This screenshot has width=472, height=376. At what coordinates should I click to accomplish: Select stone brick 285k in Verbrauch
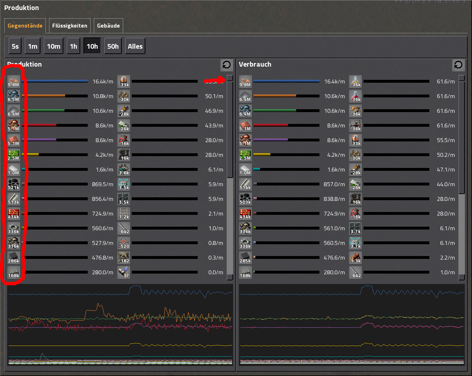tap(245, 257)
